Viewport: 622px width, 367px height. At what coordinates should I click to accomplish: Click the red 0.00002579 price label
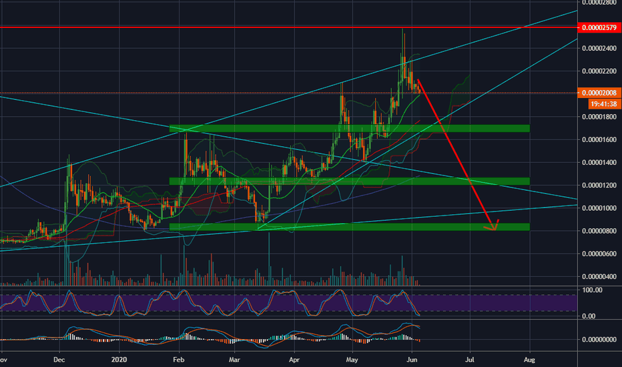tap(599, 27)
